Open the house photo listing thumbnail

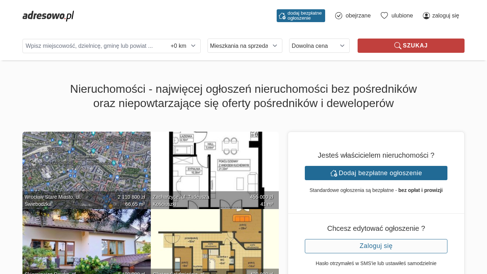pyautogui.click(x=86, y=241)
